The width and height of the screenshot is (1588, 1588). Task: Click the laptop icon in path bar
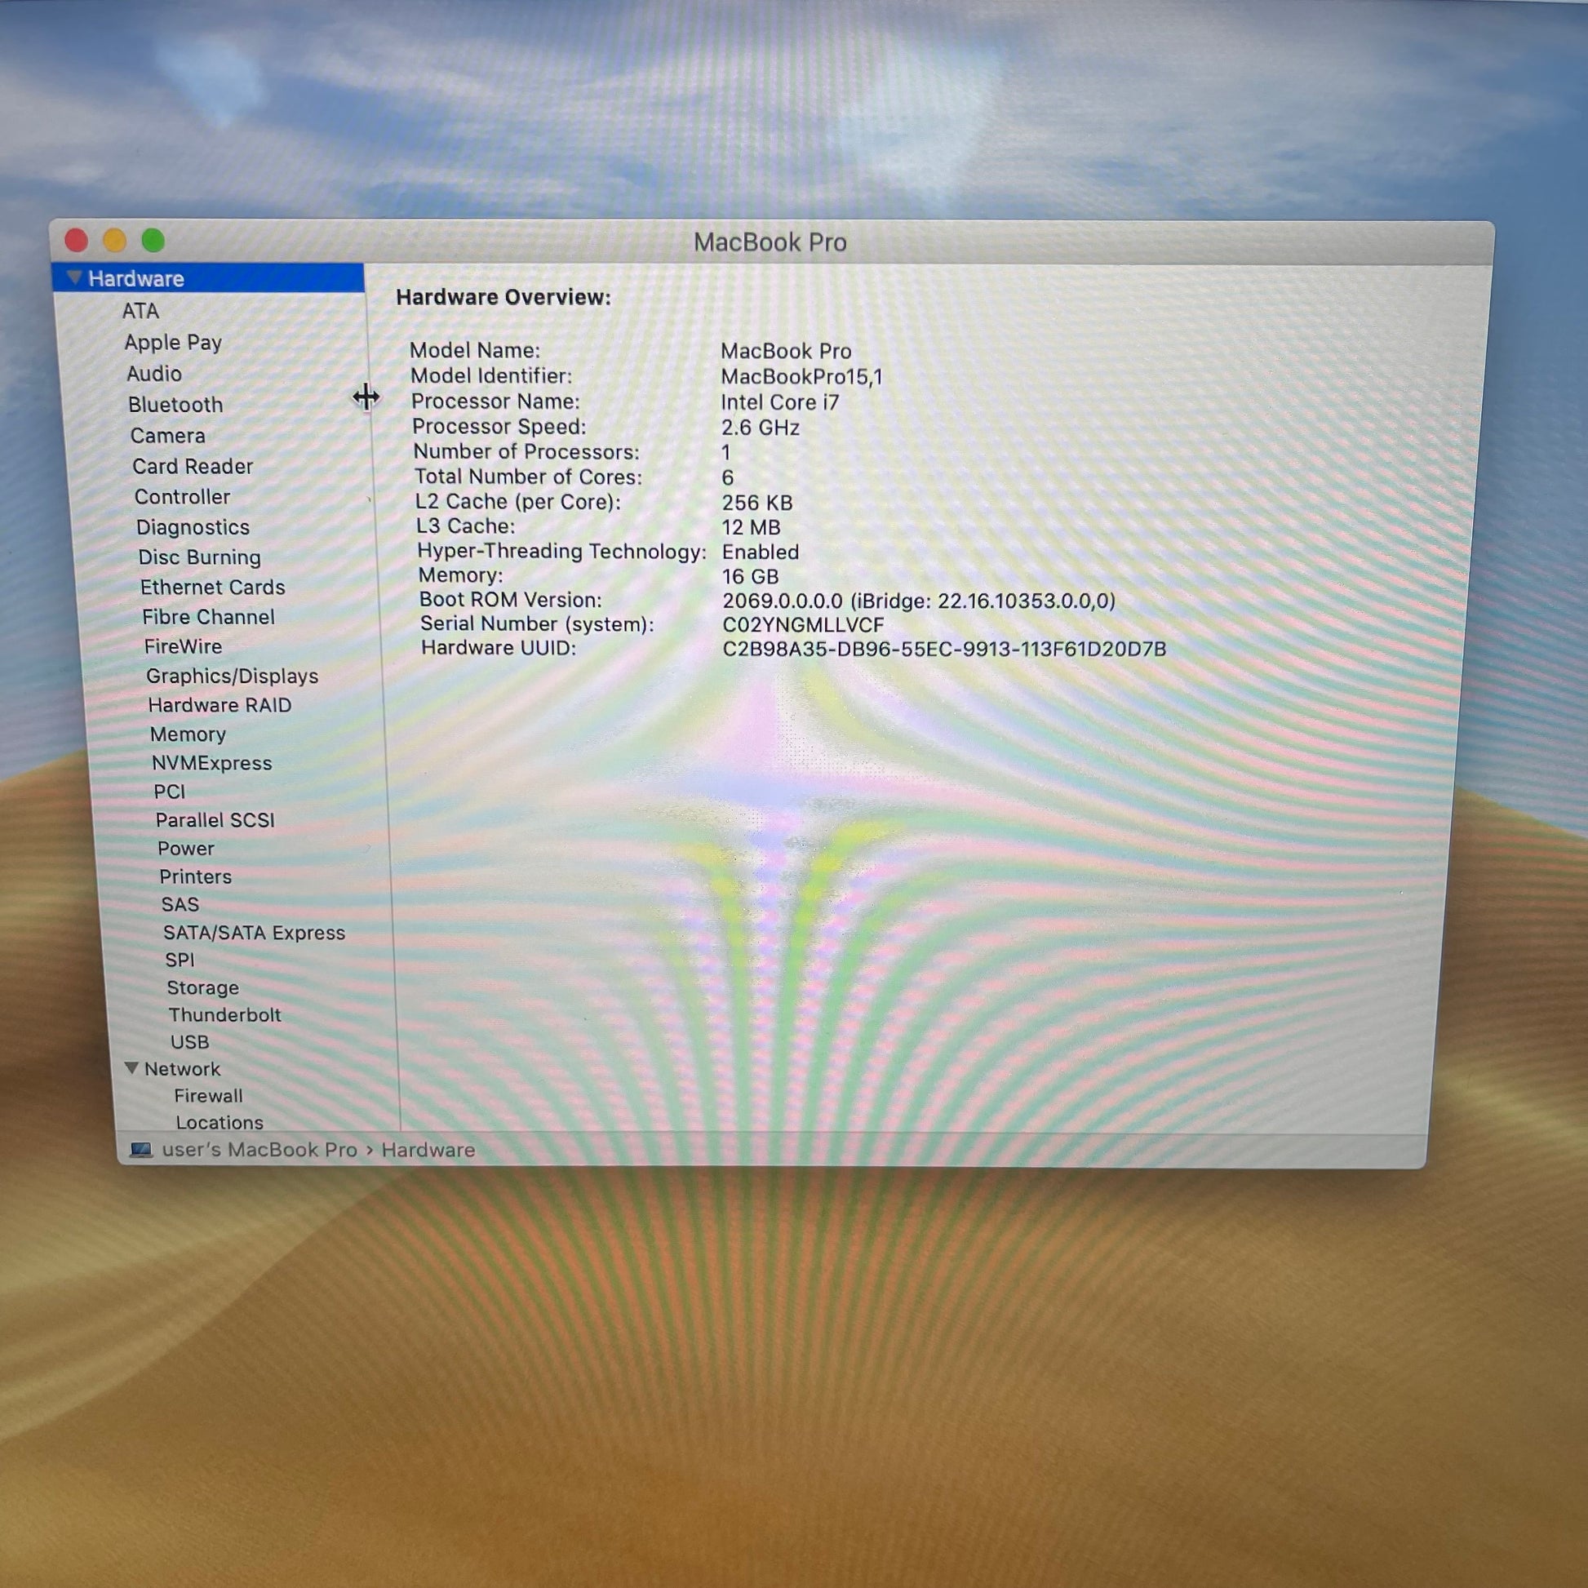(x=141, y=1149)
